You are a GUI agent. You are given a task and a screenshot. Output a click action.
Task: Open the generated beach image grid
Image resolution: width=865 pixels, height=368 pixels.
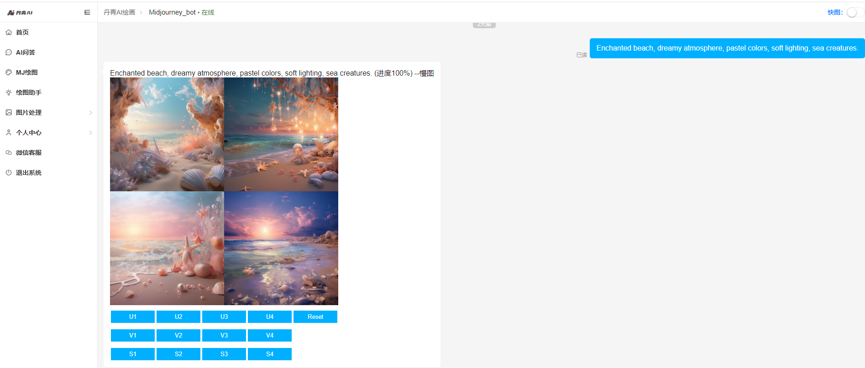click(224, 191)
